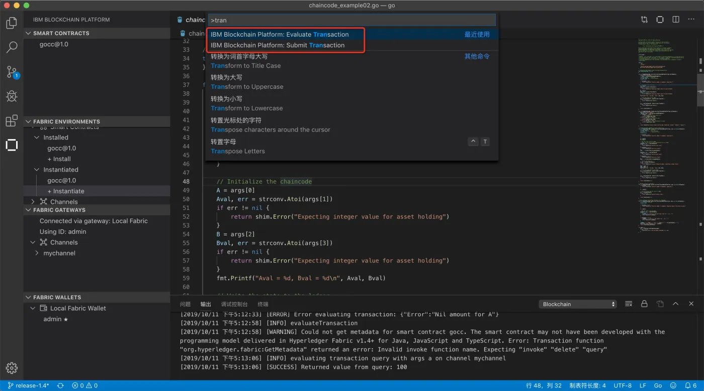Collapse the Installed tree node
The width and height of the screenshot is (704, 391).
(36, 137)
